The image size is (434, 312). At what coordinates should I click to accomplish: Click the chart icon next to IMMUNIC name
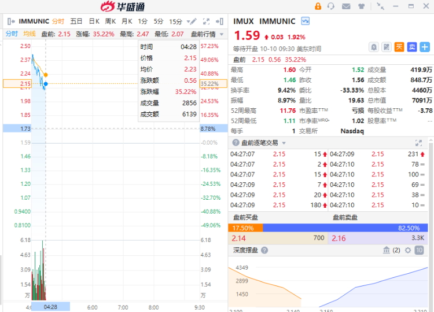tap(305, 21)
